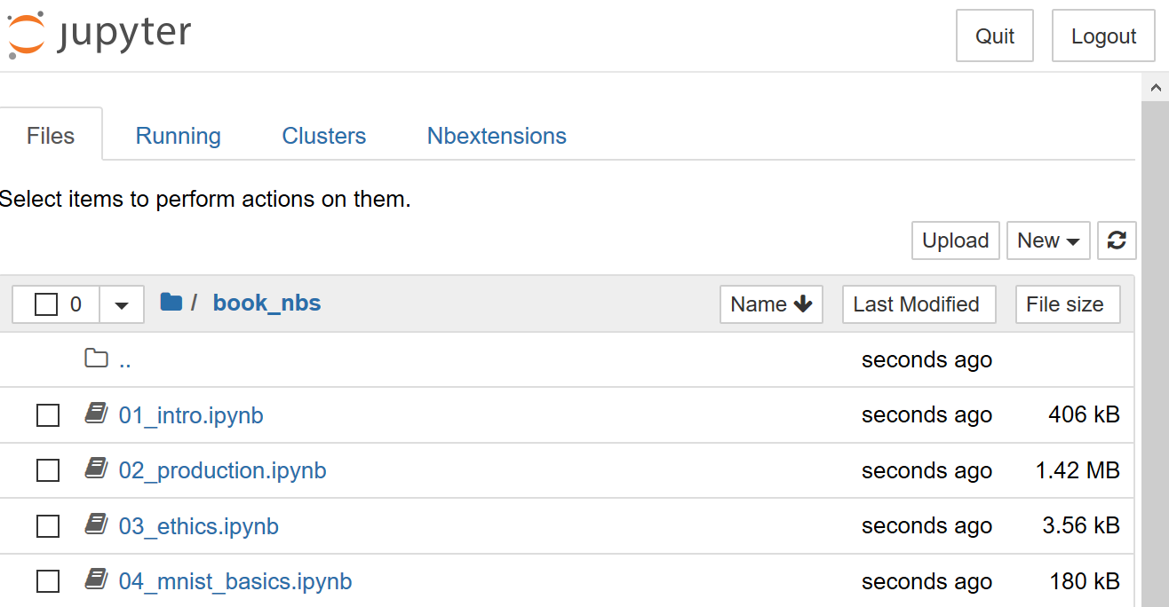Click the refresh notebook list icon
The width and height of the screenshot is (1169, 607).
click(1117, 240)
